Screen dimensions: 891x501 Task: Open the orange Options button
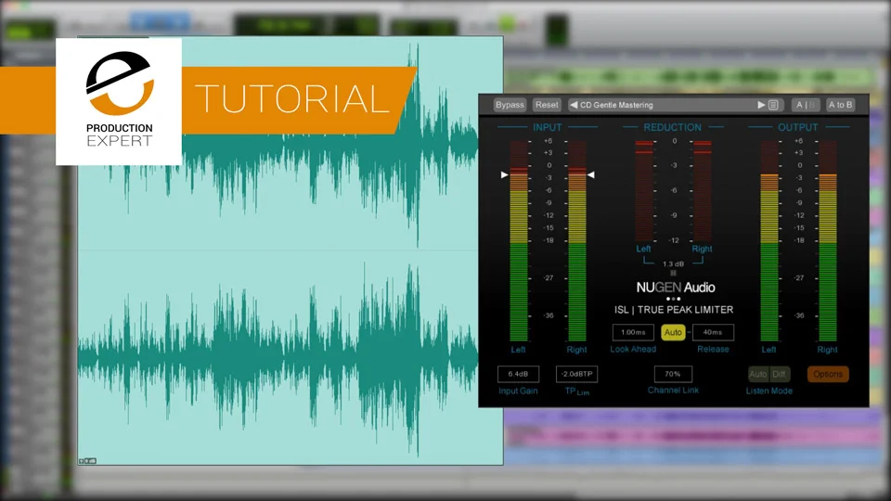click(x=828, y=374)
